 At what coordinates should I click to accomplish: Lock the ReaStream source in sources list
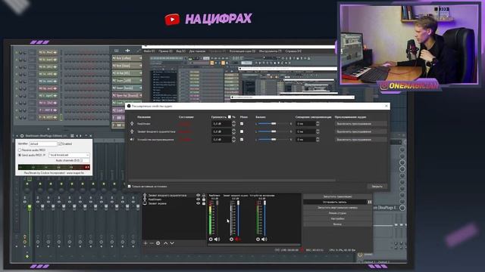click(204, 199)
